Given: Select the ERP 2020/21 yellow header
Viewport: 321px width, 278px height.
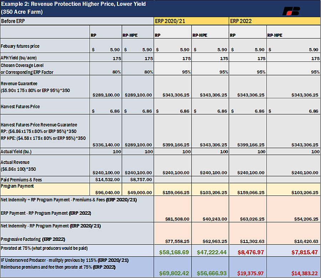Looking at the screenshot, I should [191, 21].
